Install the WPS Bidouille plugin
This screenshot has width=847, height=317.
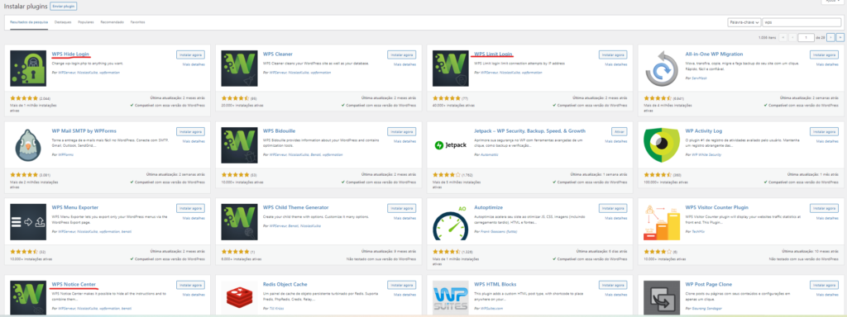pos(401,131)
